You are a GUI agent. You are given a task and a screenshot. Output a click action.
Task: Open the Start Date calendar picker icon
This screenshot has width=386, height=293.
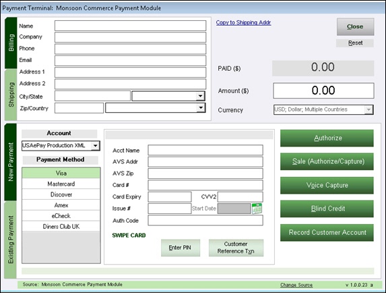(257, 209)
